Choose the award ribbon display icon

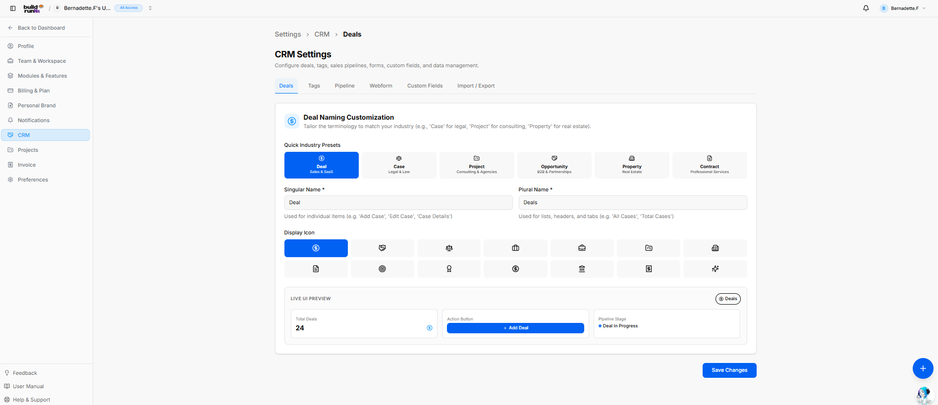pos(449,269)
